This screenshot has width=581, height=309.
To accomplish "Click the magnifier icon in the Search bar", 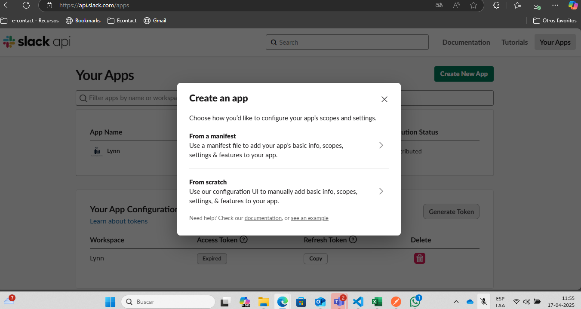I will pos(274,42).
